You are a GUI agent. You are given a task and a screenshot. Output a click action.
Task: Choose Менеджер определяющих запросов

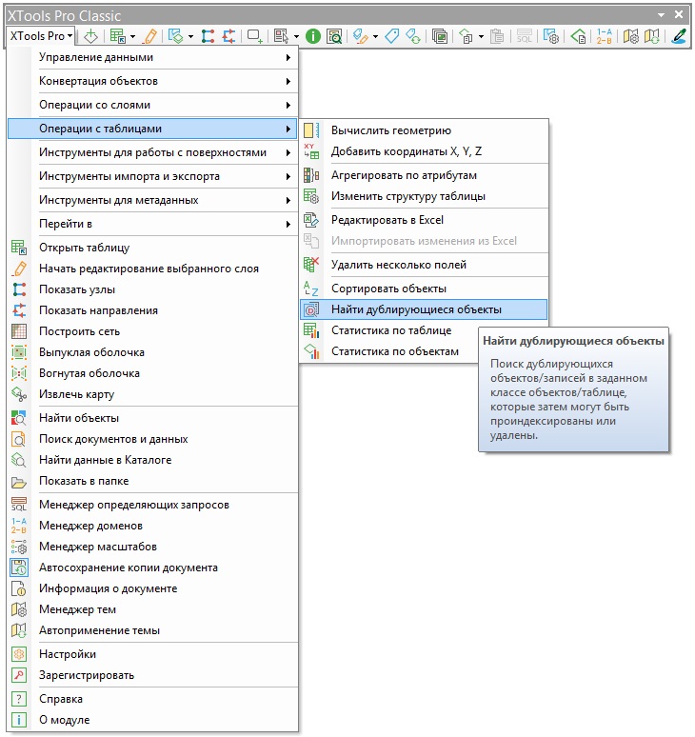click(152, 505)
